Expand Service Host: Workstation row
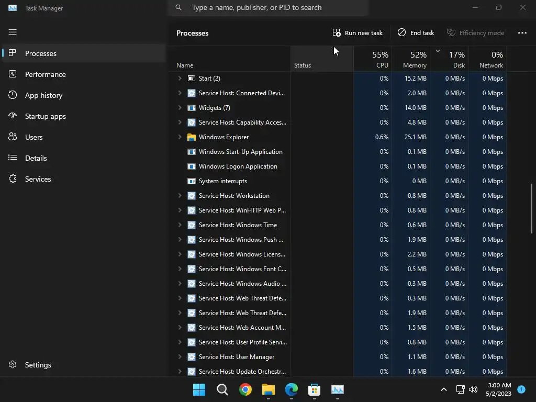The width and height of the screenshot is (536, 402). click(x=180, y=196)
